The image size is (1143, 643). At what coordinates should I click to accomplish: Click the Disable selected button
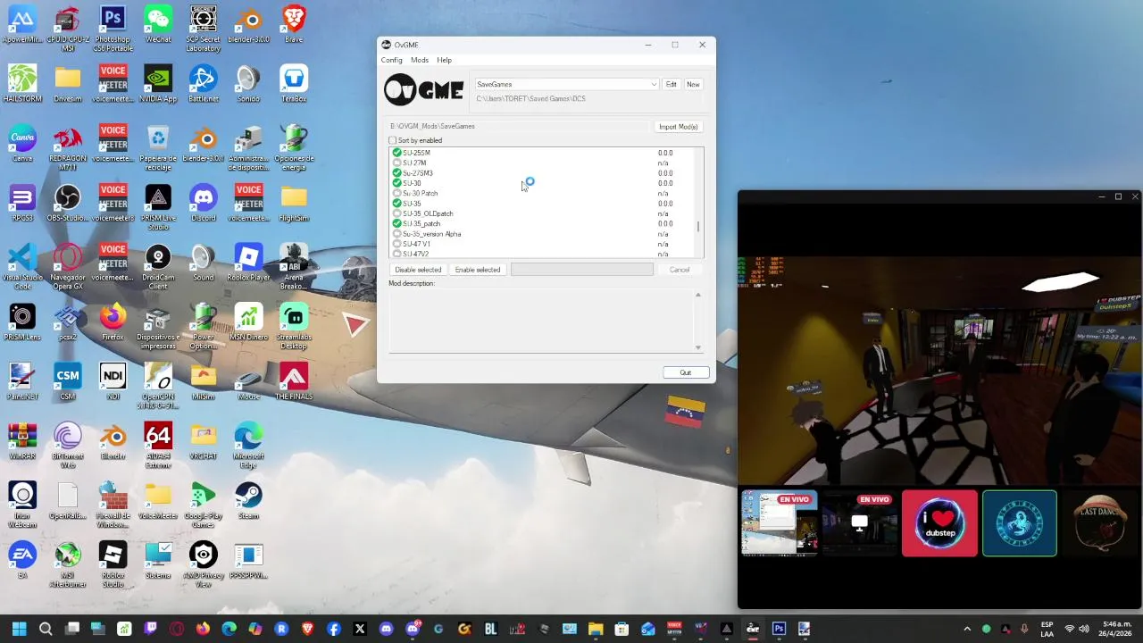pyautogui.click(x=418, y=270)
